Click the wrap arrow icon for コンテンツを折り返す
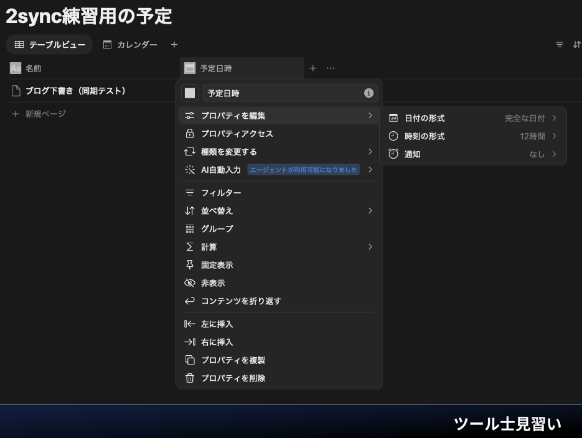 [190, 301]
